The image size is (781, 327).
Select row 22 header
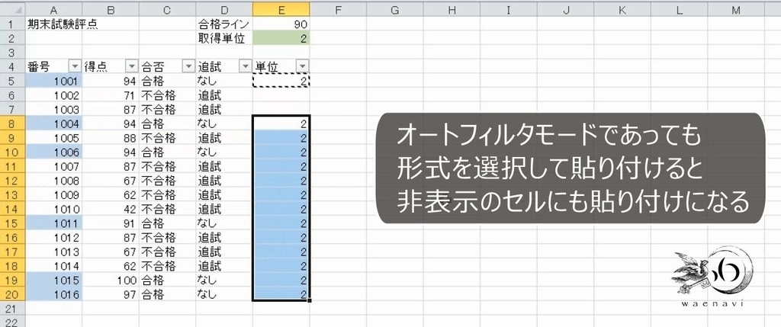(x=12, y=322)
